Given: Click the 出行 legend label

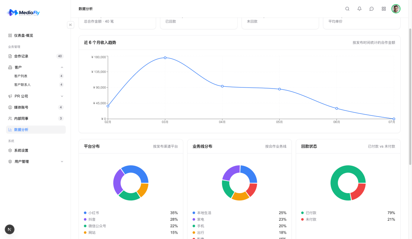Looking at the screenshot, I should (201, 233).
